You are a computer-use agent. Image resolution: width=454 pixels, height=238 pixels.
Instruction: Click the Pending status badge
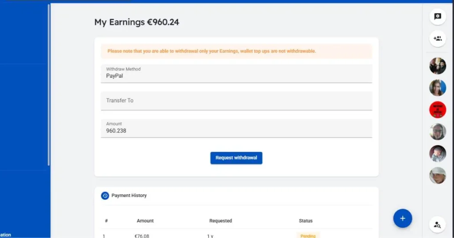pyautogui.click(x=308, y=236)
